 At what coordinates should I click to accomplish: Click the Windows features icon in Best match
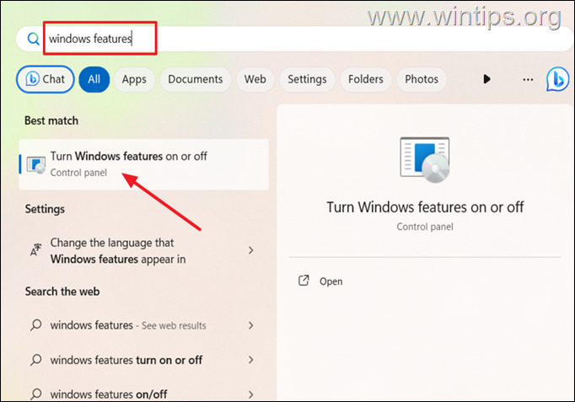point(36,165)
